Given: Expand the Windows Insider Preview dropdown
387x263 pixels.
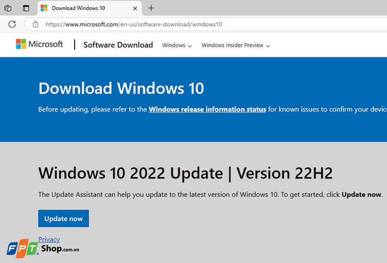Looking at the screenshot, I should click(x=236, y=45).
